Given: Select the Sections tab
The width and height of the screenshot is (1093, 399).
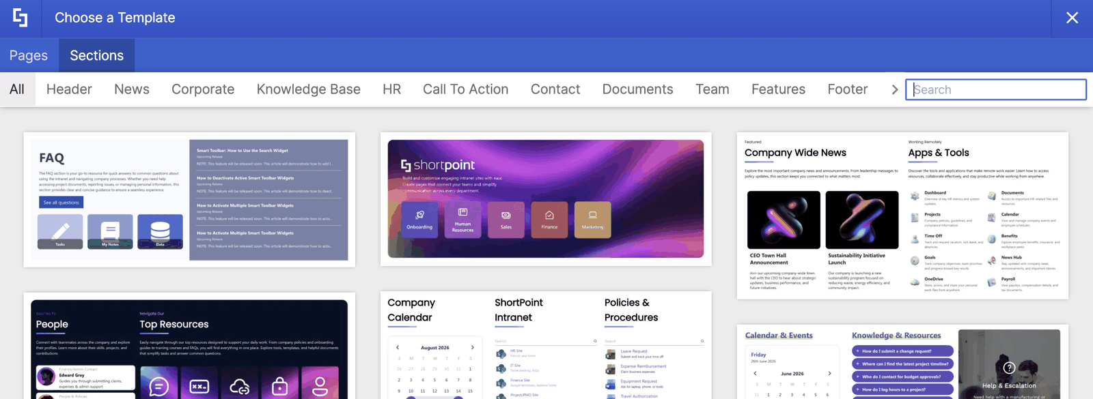Looking at the screenshot, I should [96, 55].
